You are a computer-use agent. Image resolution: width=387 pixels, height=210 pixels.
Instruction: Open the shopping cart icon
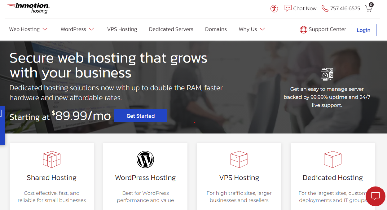pos(369,8)
